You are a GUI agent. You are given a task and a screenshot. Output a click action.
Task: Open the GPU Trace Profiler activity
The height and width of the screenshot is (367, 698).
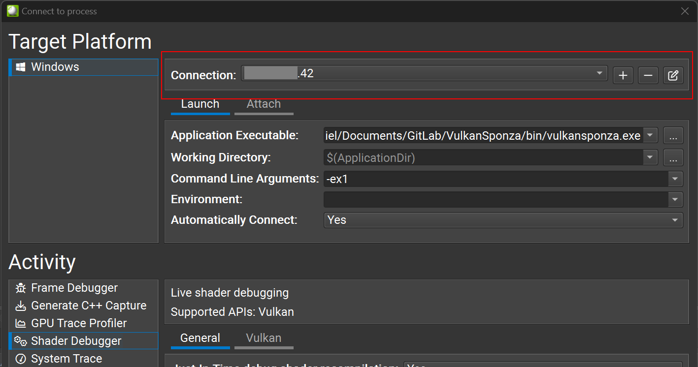click(21, 323)
